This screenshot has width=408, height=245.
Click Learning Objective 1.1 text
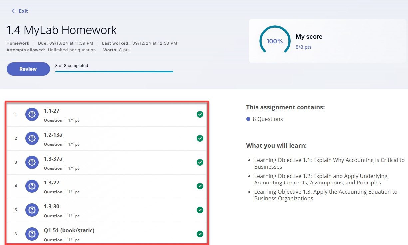coord(329,163)
